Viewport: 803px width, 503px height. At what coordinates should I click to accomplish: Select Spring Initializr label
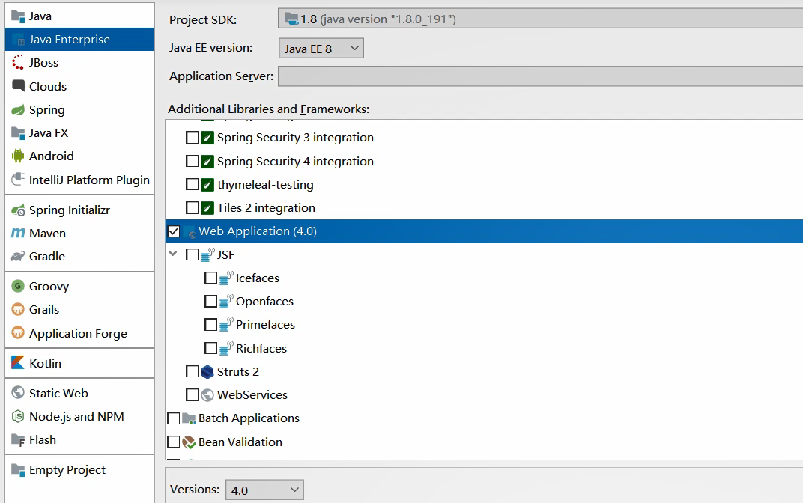pyautogui.click(x=70, y=210)
